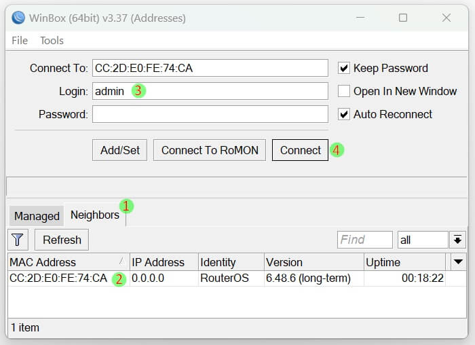Click the WinBox logo in title bar
This screenshot has width=475, height=345.
pyautogui.click(x=18, y=18)
